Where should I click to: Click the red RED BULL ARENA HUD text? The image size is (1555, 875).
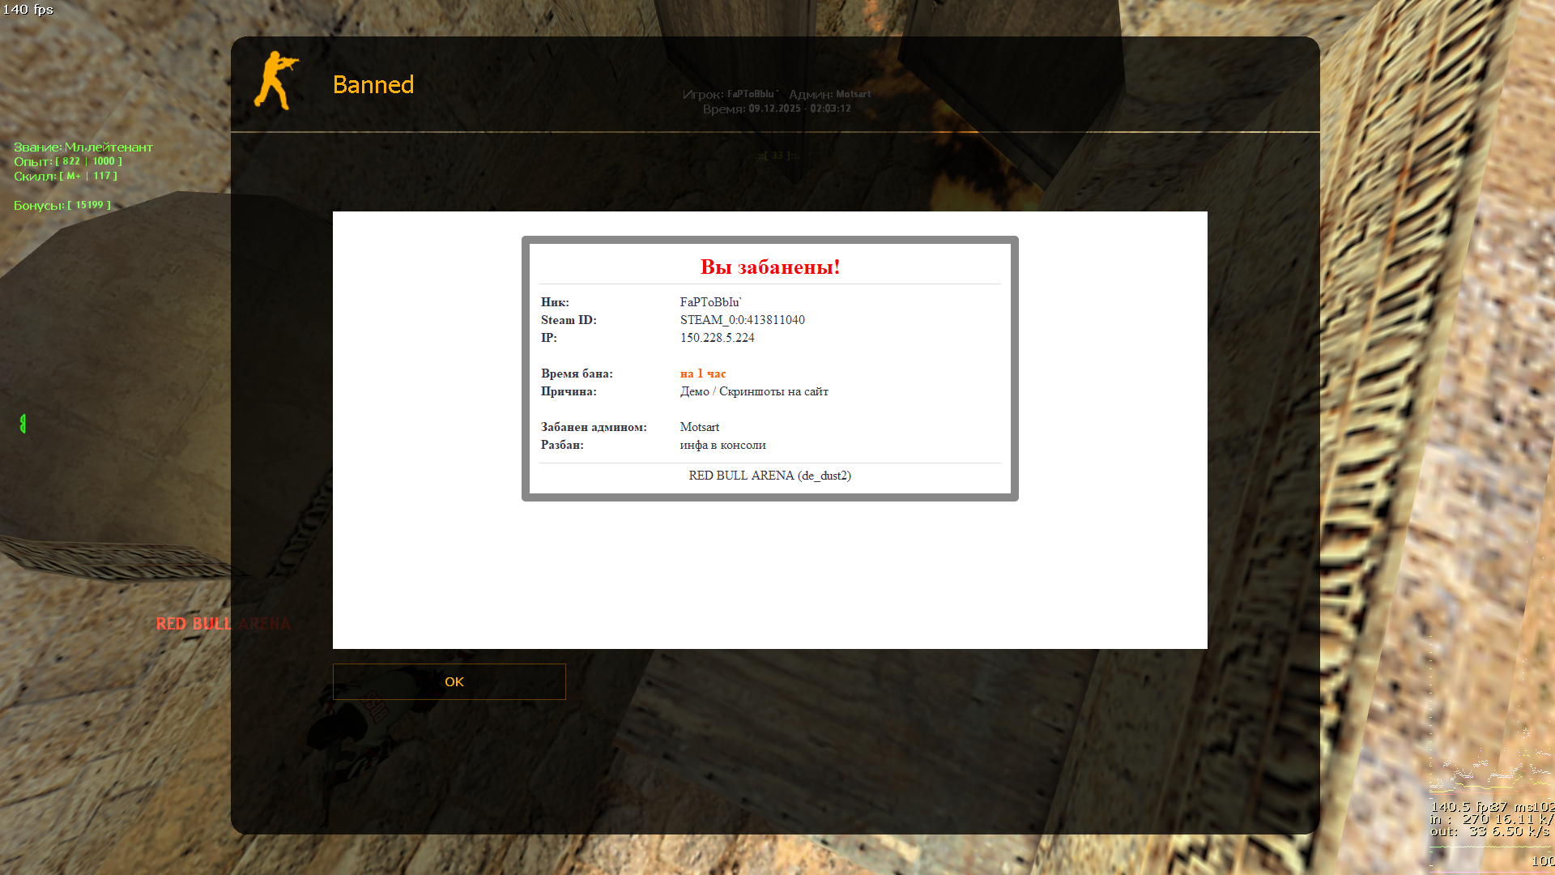(x=223, y=624)
